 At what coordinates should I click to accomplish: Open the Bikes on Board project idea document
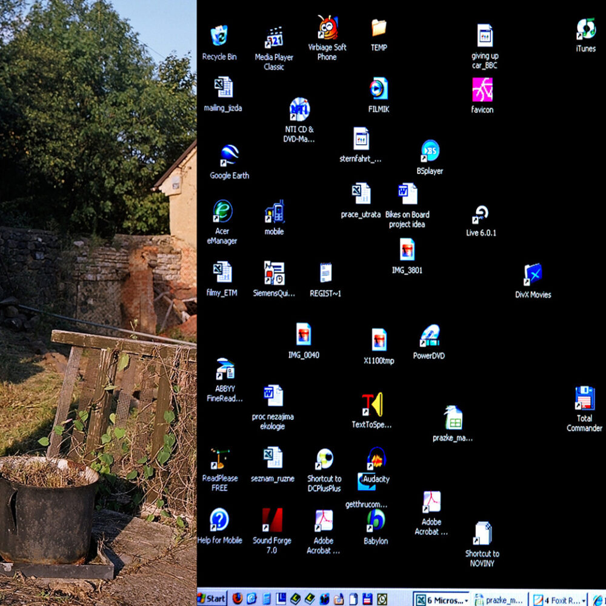coord(407,195)
